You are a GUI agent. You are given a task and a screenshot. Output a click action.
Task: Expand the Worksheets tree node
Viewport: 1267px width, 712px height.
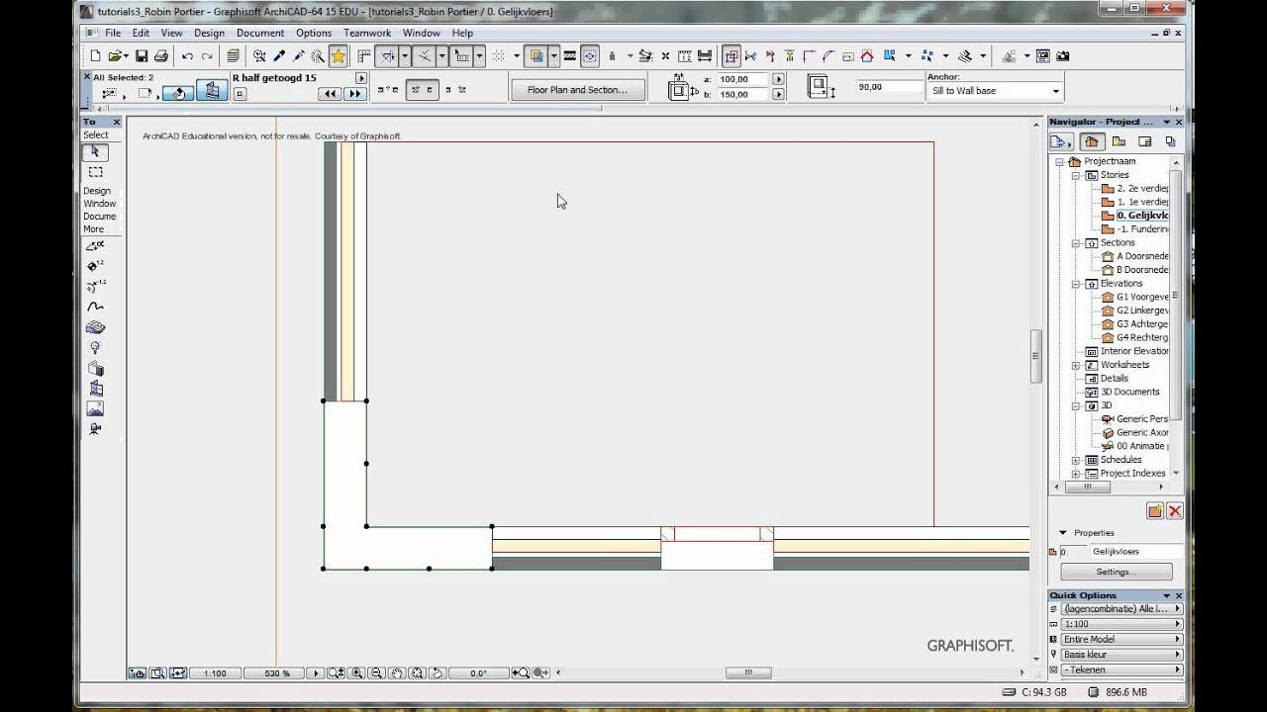click(x=1076, y=365)
